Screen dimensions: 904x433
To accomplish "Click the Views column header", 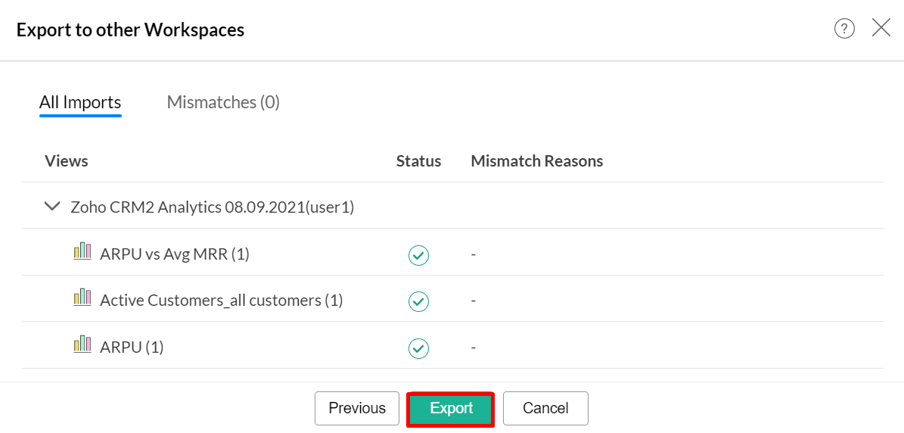I will click(x=67, y=161).
